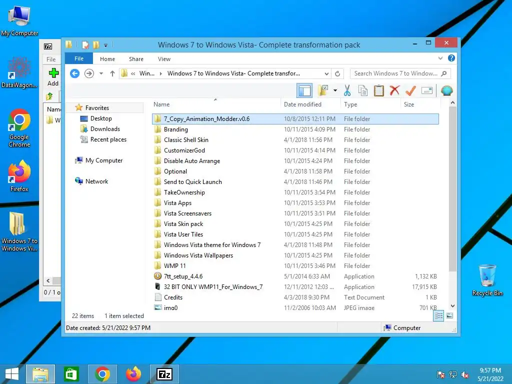This screenshot has height=384, width=512.
Task: Select the Windows Vista Wallpapers folder
Action: [x=295, y=255]
